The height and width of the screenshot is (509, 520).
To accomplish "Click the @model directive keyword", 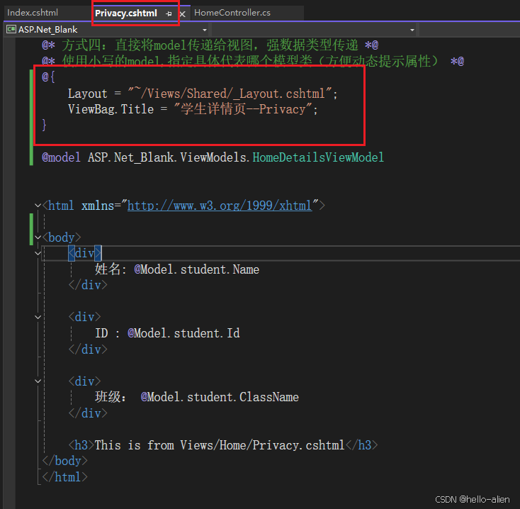I will 61,157.
